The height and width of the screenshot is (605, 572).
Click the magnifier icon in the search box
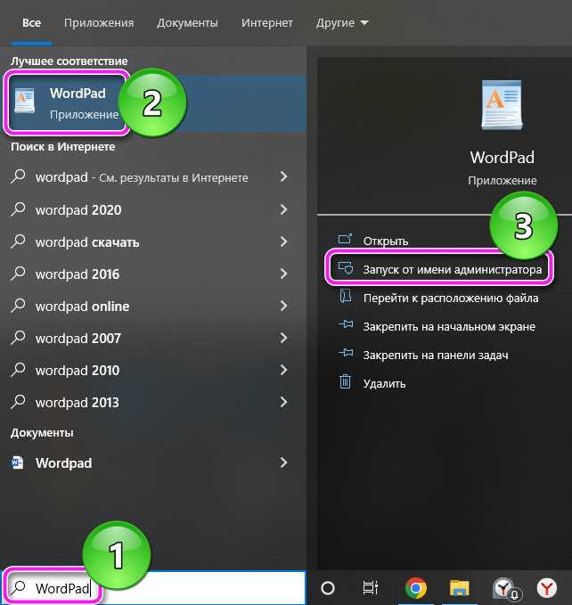18,587
